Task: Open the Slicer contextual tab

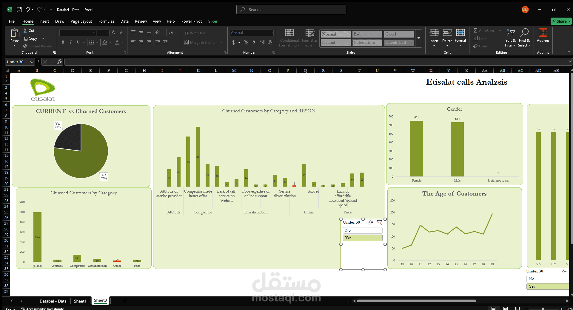Action: point(213,21)
